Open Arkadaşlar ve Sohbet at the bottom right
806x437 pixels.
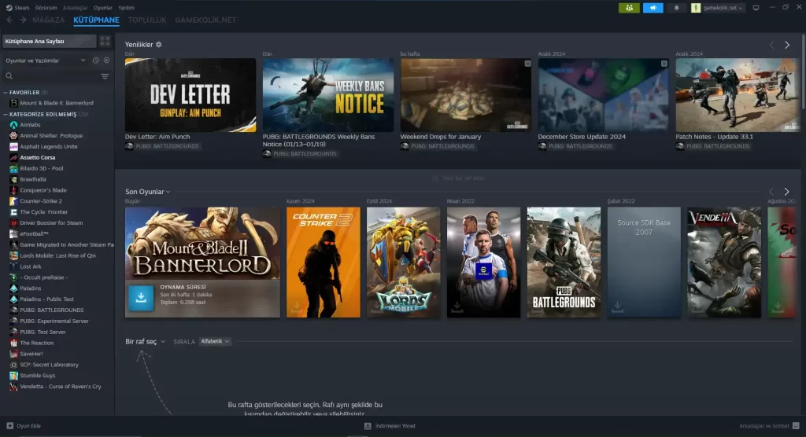tap(769, 426)
